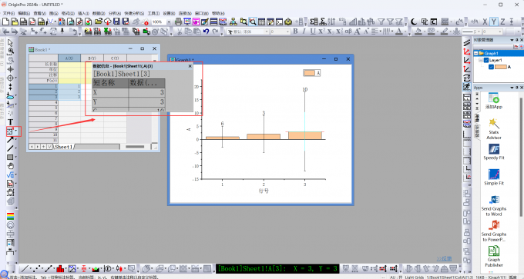
Task: Click the Open folder toolbar icon
Action: click(99, 22)
